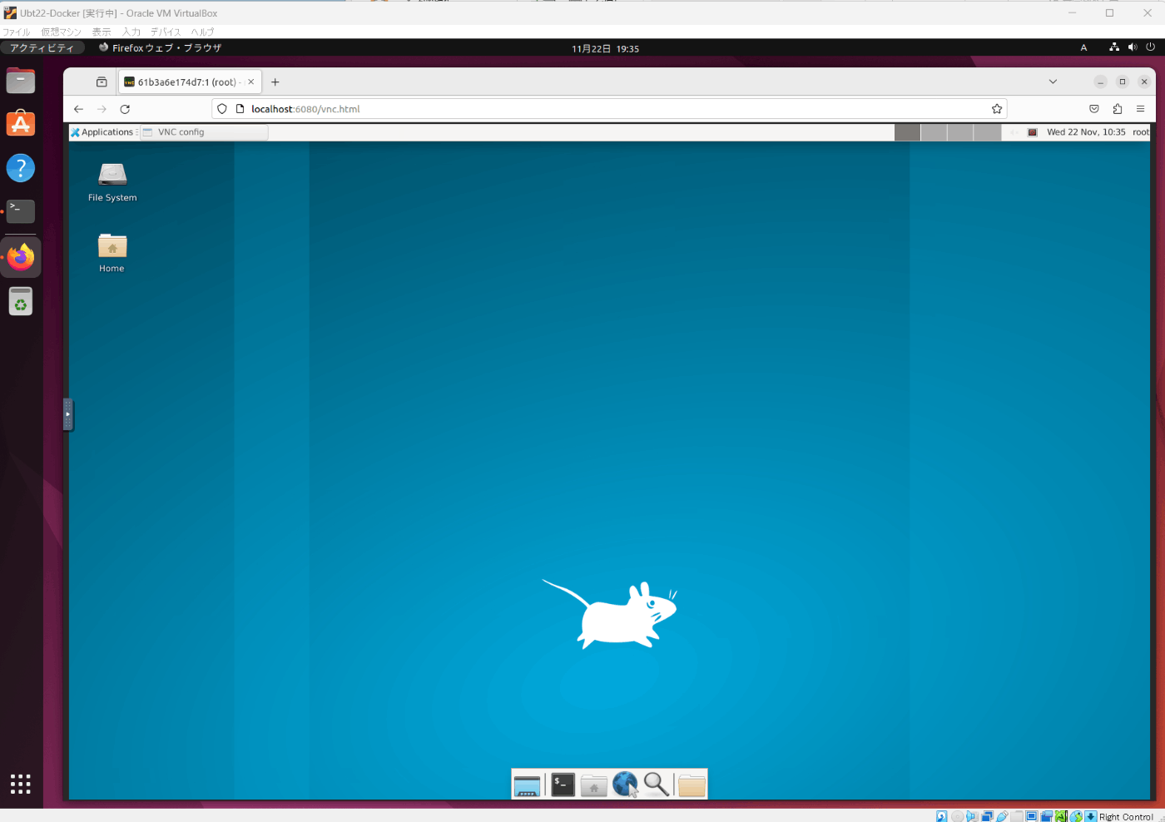
Task: Switch to the third workspace in the pager
Action: 960,132
